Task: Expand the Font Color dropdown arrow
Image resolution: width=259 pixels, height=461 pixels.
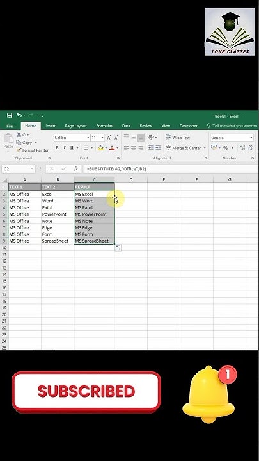Action: (x=118, y=148)
